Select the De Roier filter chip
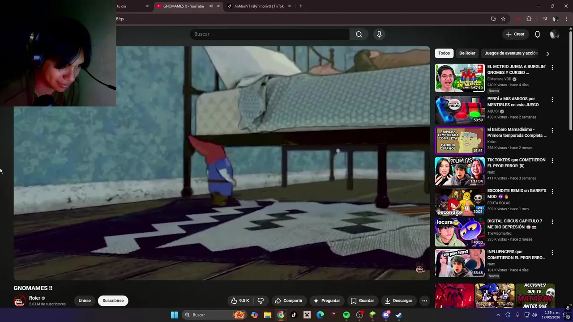Viewport: 573px width, 322px height. (x=467, y=53)
